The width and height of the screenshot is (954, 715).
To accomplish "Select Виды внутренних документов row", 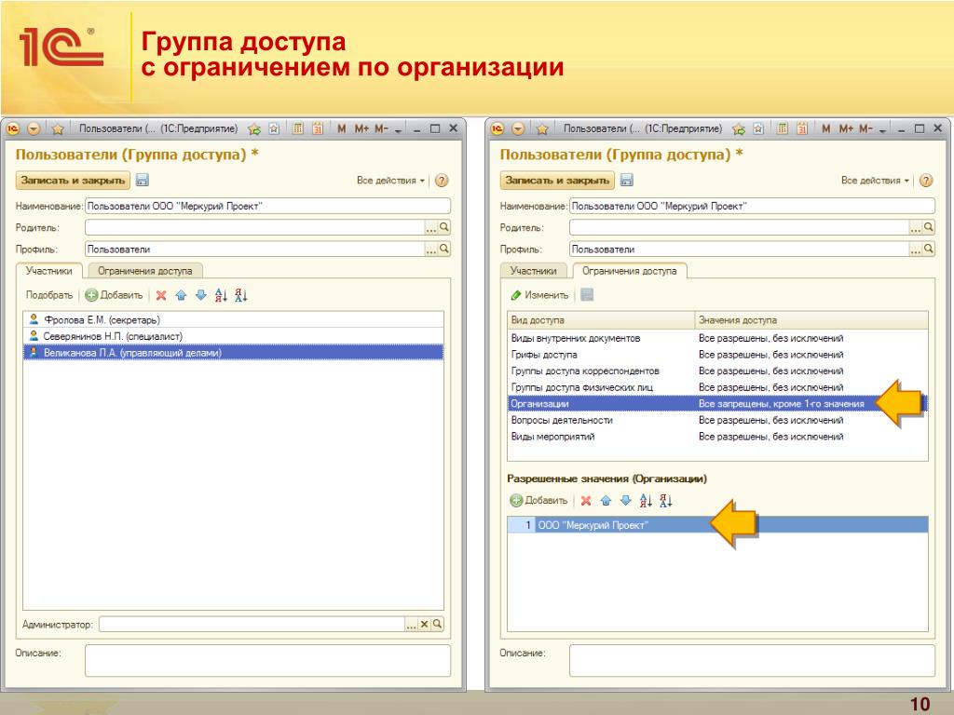I will [x=717, y=338].
